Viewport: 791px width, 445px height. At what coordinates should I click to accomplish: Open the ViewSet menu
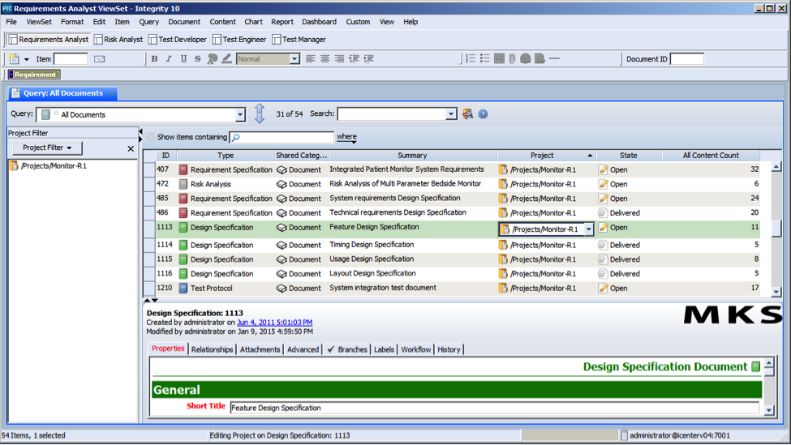(39, 22)
